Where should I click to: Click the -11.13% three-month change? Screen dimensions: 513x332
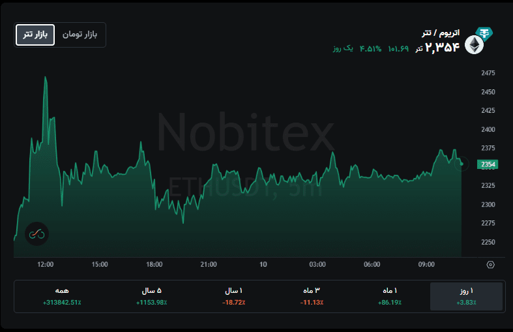click(x=312, y=303)
